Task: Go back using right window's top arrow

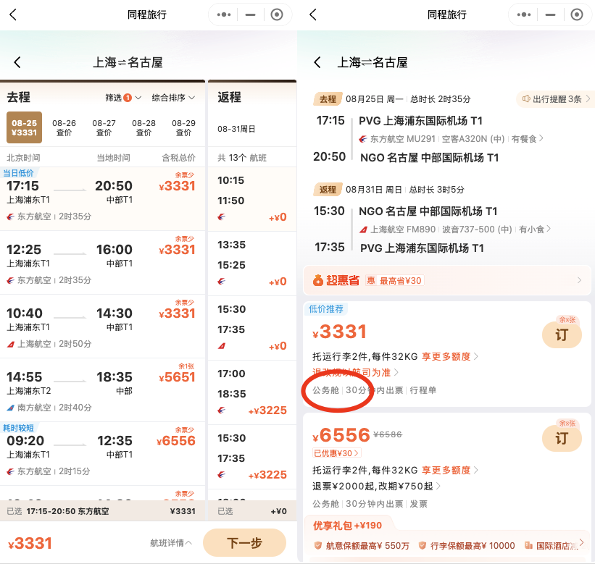Action: [x=312, y=14]
